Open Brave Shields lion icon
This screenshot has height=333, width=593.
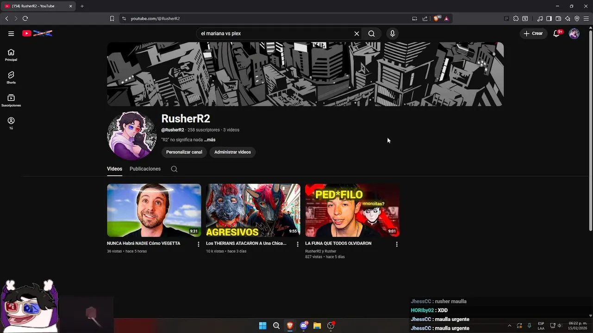[x=436, y=18]
